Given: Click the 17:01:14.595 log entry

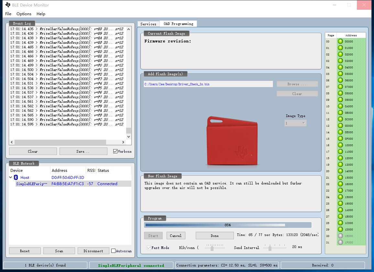Looking at the screenshot, I should click(67, 124).
